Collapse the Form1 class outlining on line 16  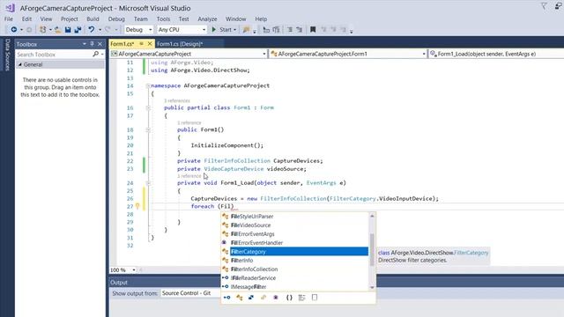point(148,107)
